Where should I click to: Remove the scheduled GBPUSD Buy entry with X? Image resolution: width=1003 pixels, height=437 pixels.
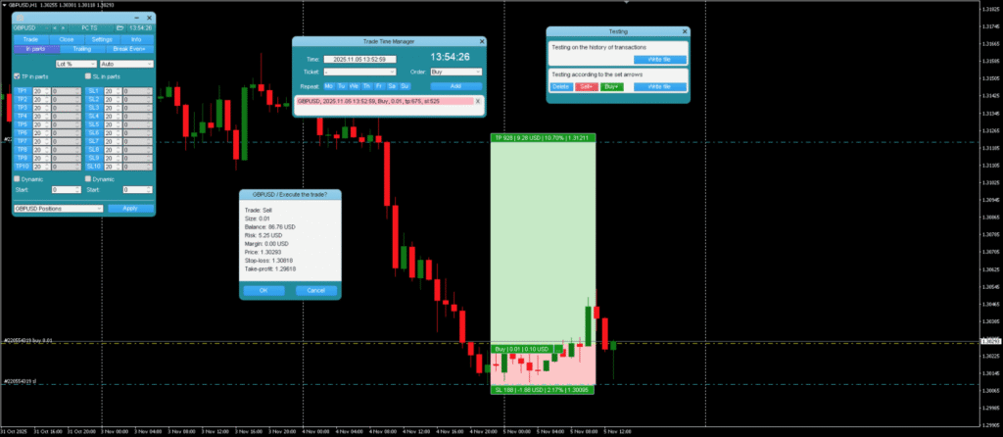click(x=477, y=100)
